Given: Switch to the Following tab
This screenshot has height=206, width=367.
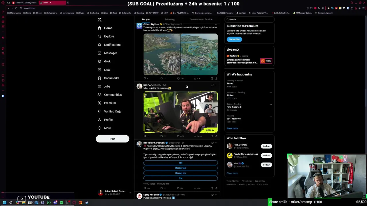Looking at the screenshot, I should pyautogui.click(x=169, y=19).
